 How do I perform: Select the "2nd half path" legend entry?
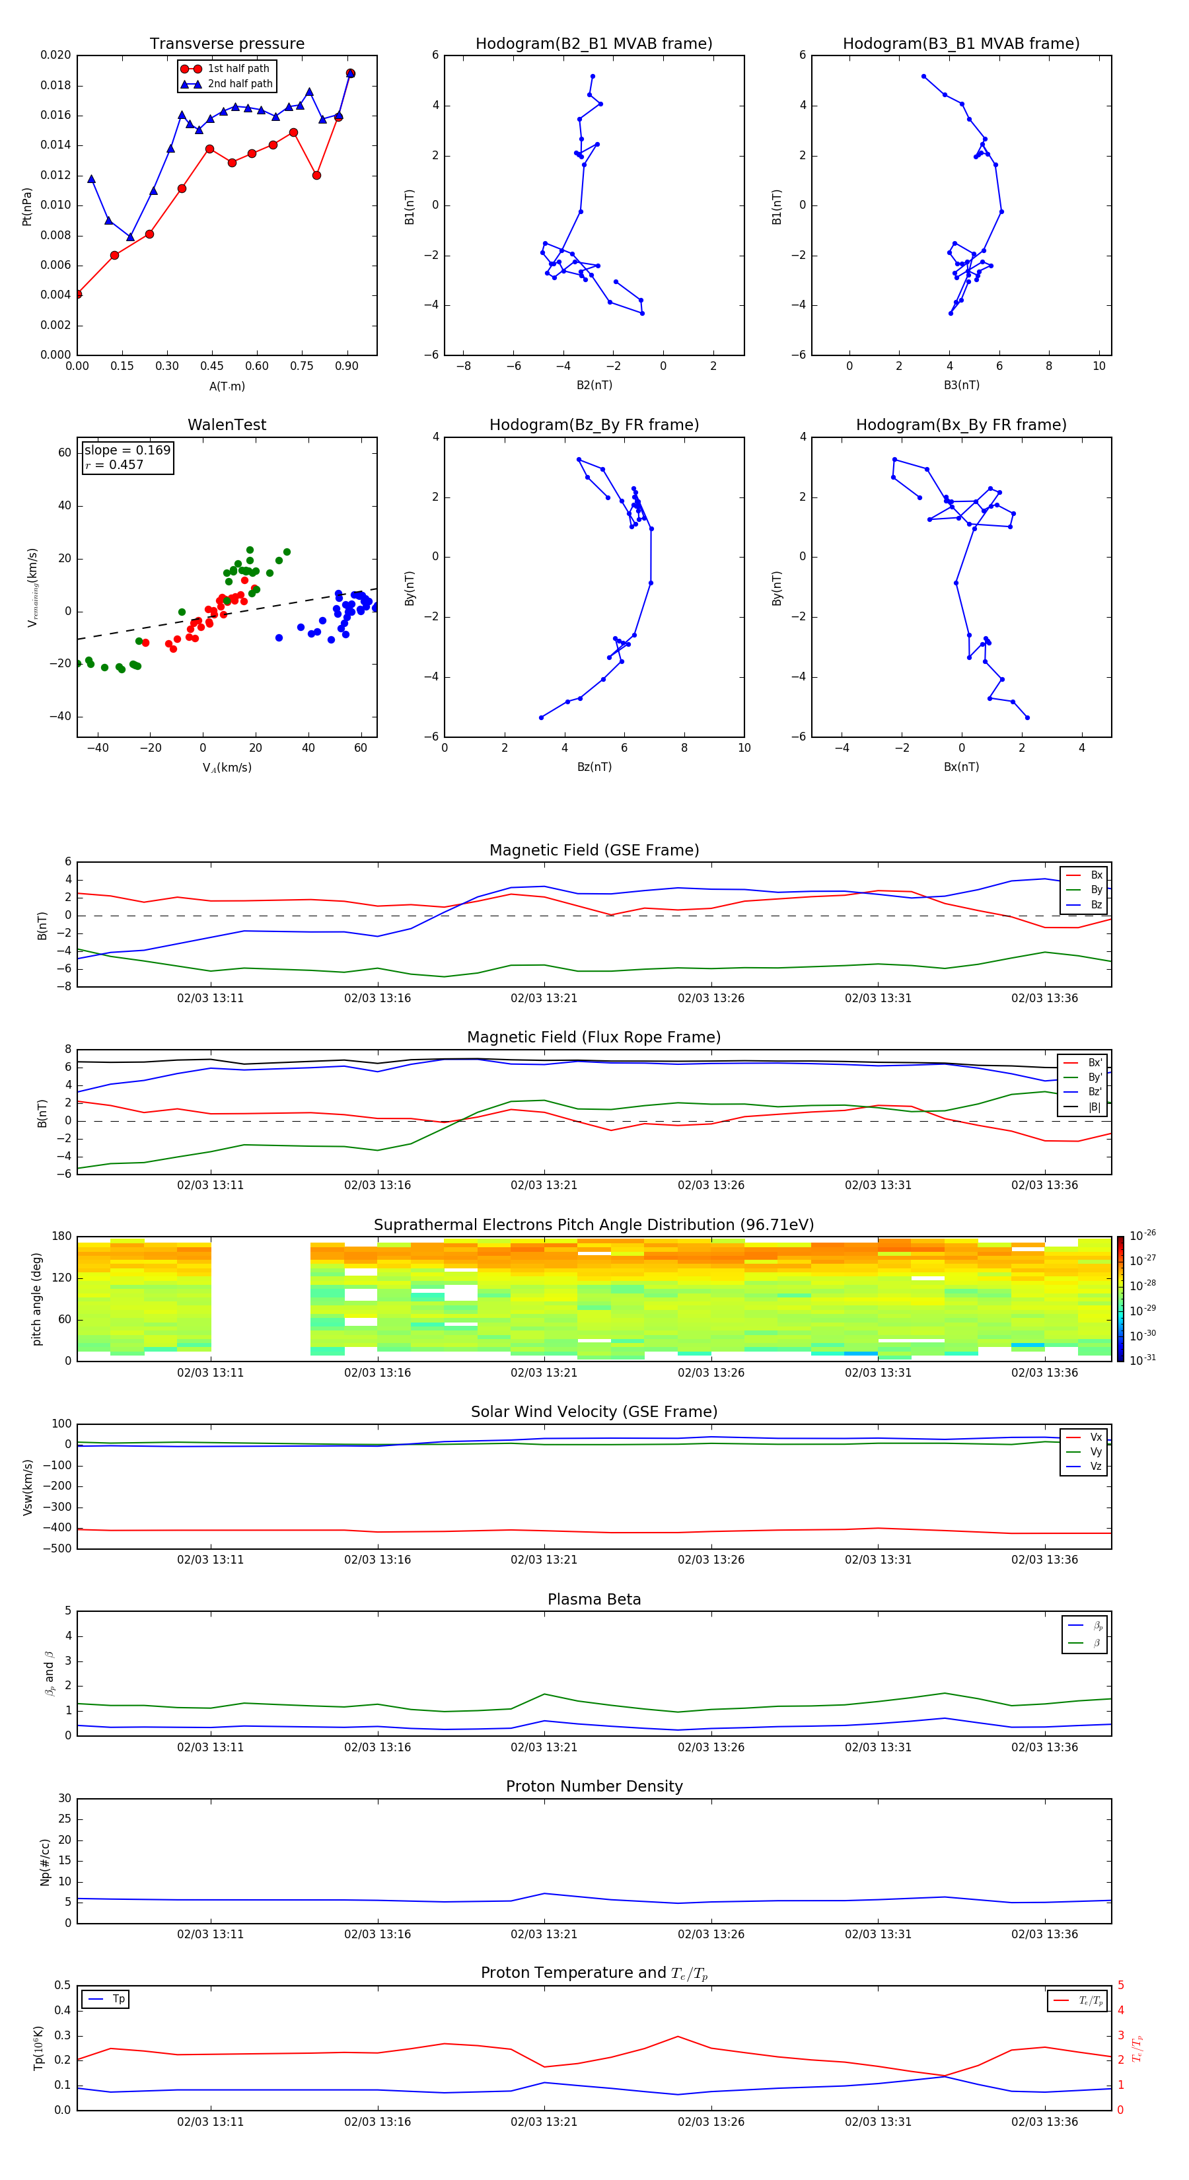227,84
